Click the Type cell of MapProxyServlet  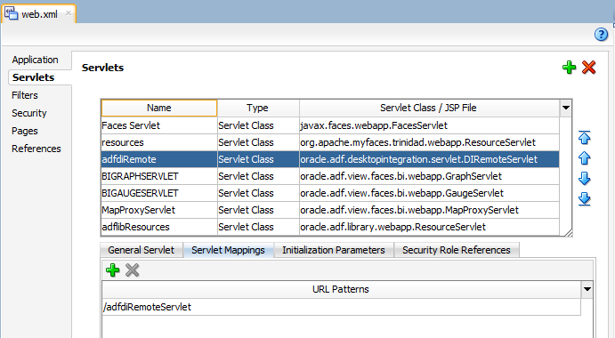258,210
